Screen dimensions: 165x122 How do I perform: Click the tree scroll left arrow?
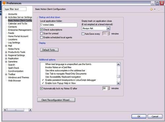pyautogui.click(x=5, y=110)
